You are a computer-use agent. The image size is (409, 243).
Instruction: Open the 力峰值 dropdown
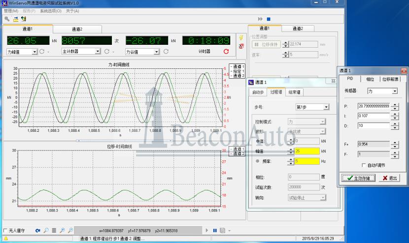point(34,51)
